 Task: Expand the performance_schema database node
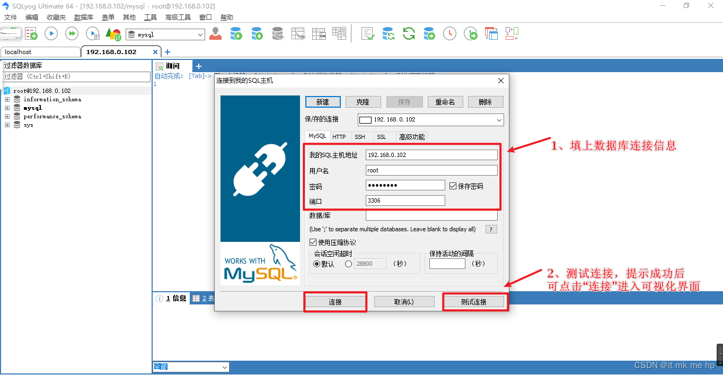point(7,116)
